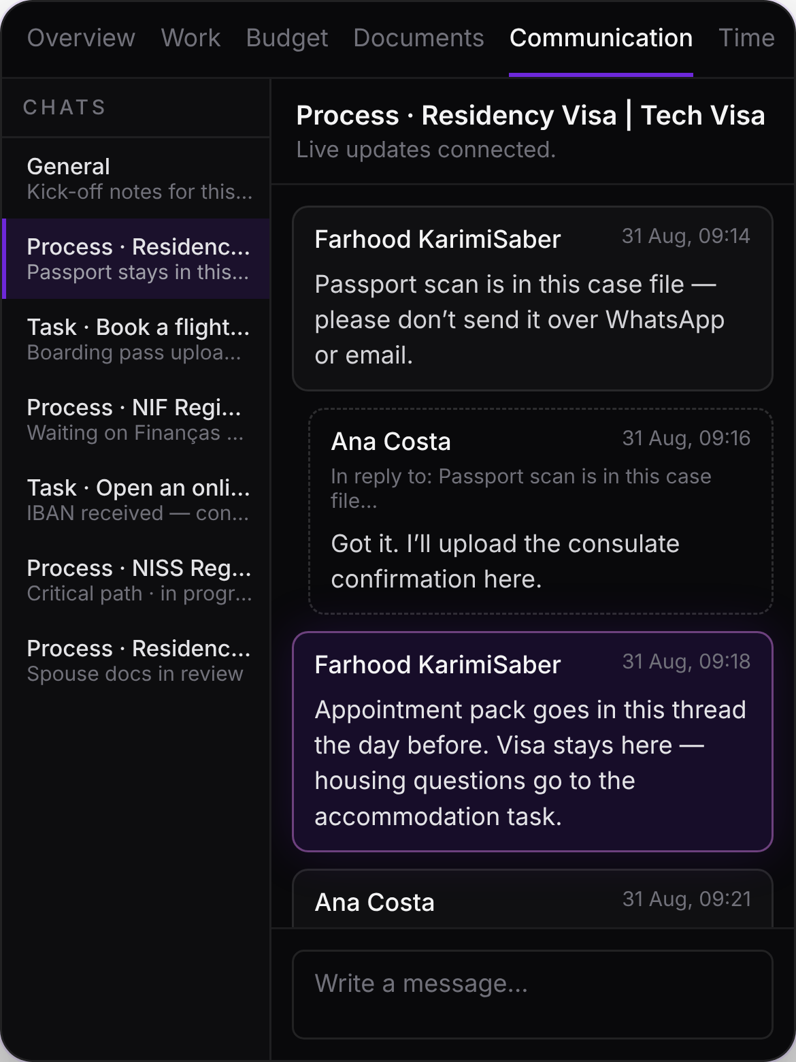
Task: Click Ana Costa's 09:16 reply message
Action: (541, 511)
